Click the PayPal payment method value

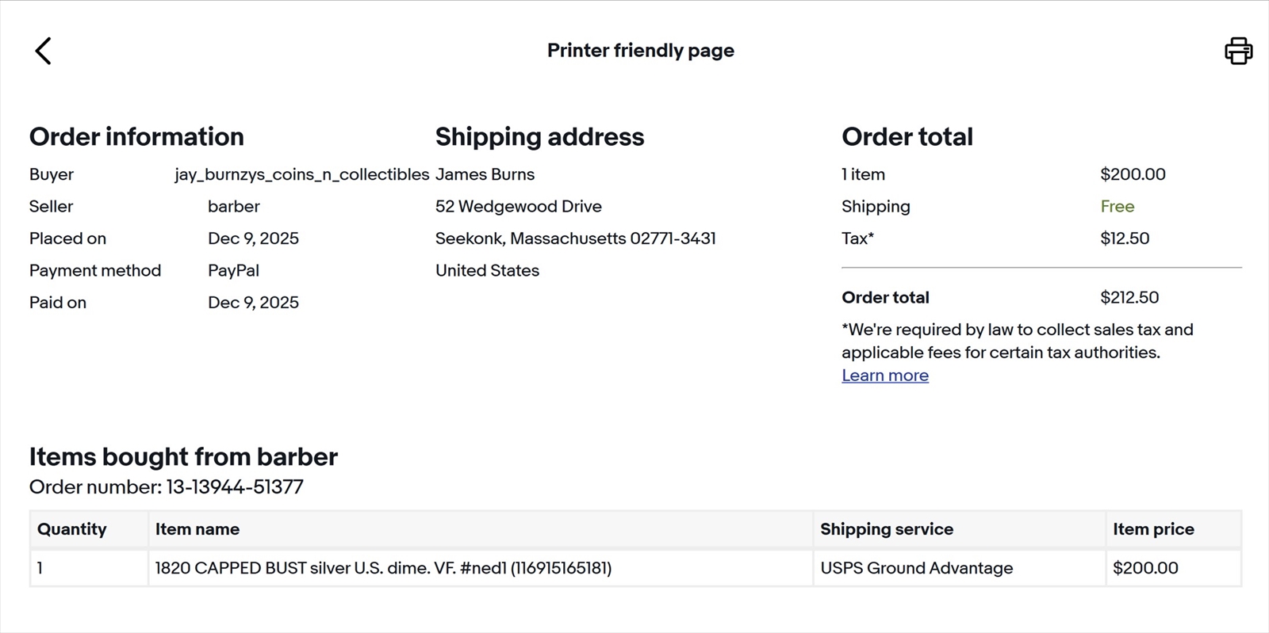coord(233,271)
